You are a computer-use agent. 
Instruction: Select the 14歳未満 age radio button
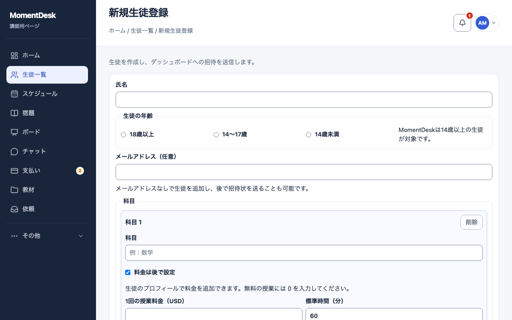308,135
